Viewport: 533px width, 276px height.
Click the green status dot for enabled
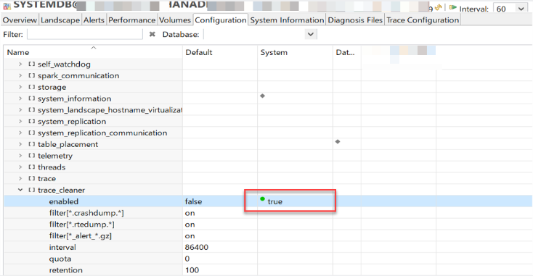pyautogui.click(x=262, y=199)
